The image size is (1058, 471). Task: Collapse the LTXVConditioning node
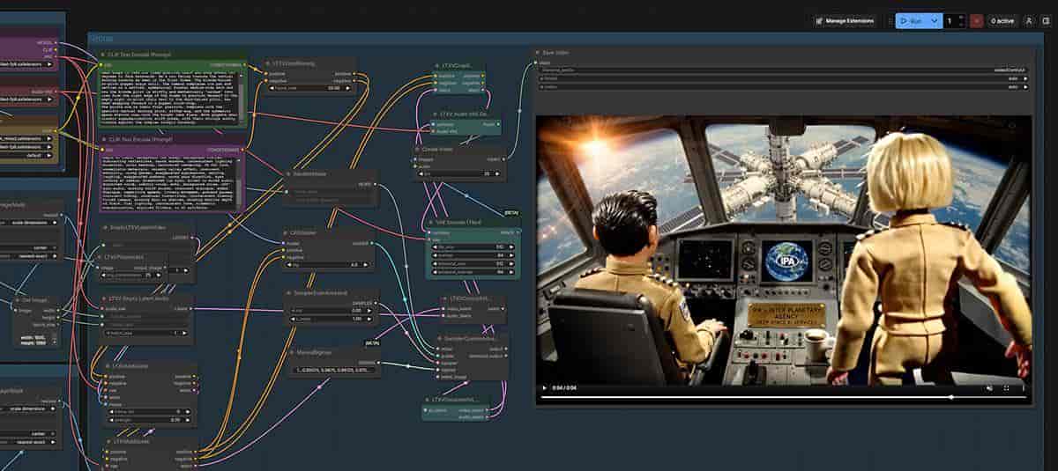(x=270, y=63)
